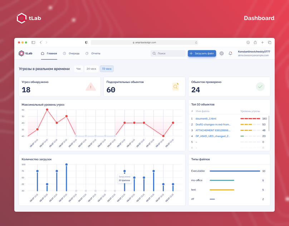The height and width of the screenshot is (226, 289).
Task: Select the 'Час' time range
Action: coord(79,69)
